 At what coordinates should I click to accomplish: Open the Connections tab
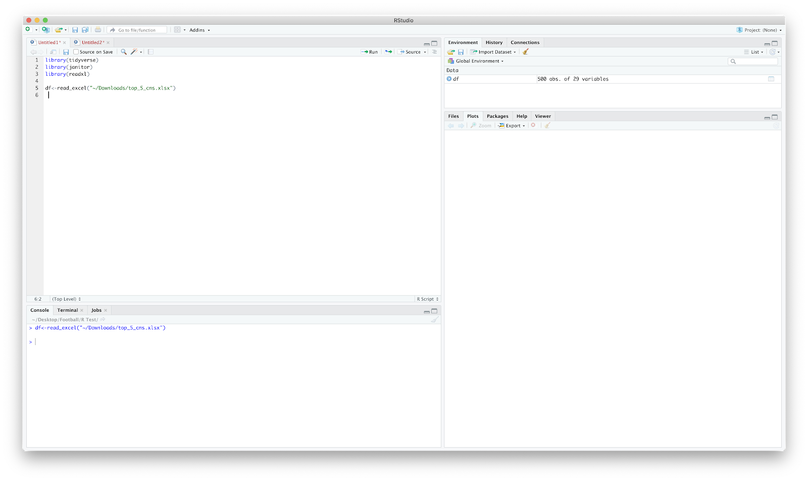(525, 42)
